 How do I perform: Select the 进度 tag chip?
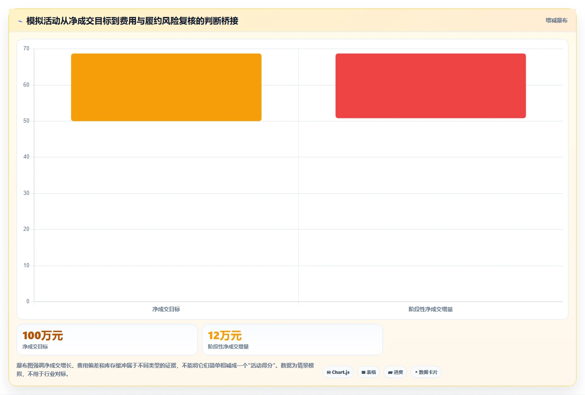tap(395, 372)
